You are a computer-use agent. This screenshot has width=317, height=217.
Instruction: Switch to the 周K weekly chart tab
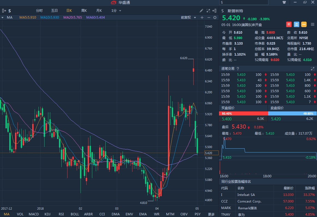[84, 10]
